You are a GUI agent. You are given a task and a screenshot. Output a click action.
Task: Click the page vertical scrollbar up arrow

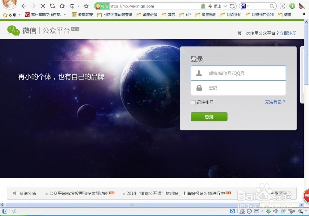point(307,22)
